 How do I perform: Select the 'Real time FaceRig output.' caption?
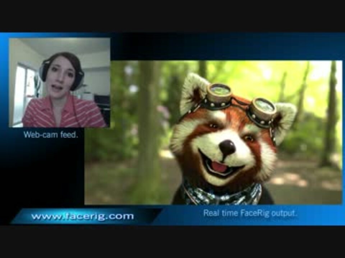tap(250, 213)
